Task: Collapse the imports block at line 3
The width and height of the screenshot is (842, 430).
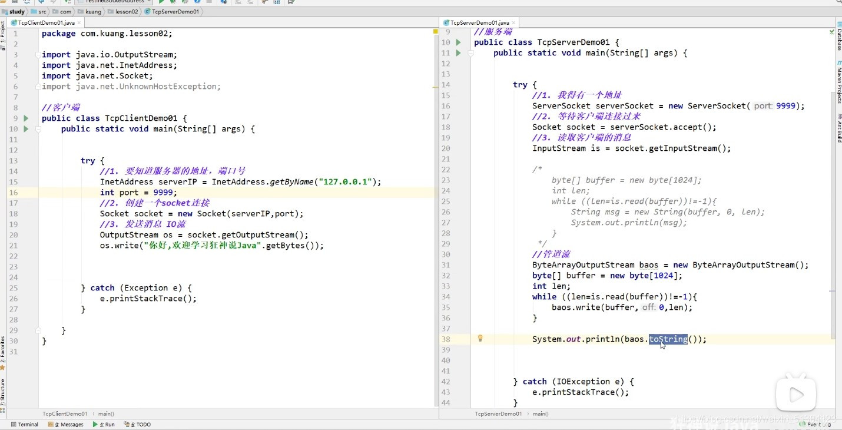Action: coord(37,55)
